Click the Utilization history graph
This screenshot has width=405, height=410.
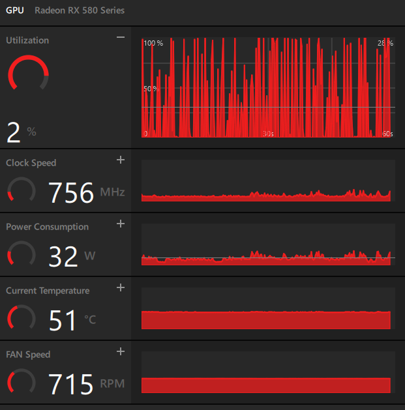tap(268, 87)
